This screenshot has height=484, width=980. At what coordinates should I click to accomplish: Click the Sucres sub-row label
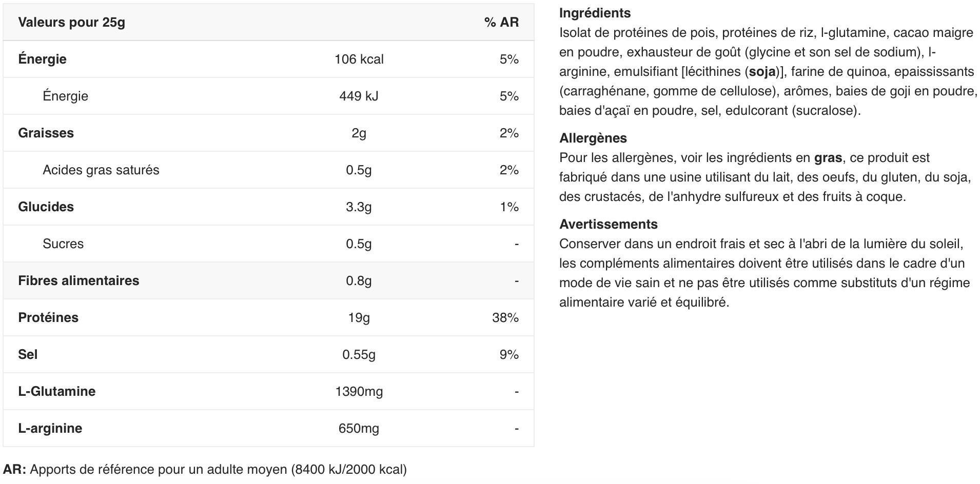[x=63, y=244]
